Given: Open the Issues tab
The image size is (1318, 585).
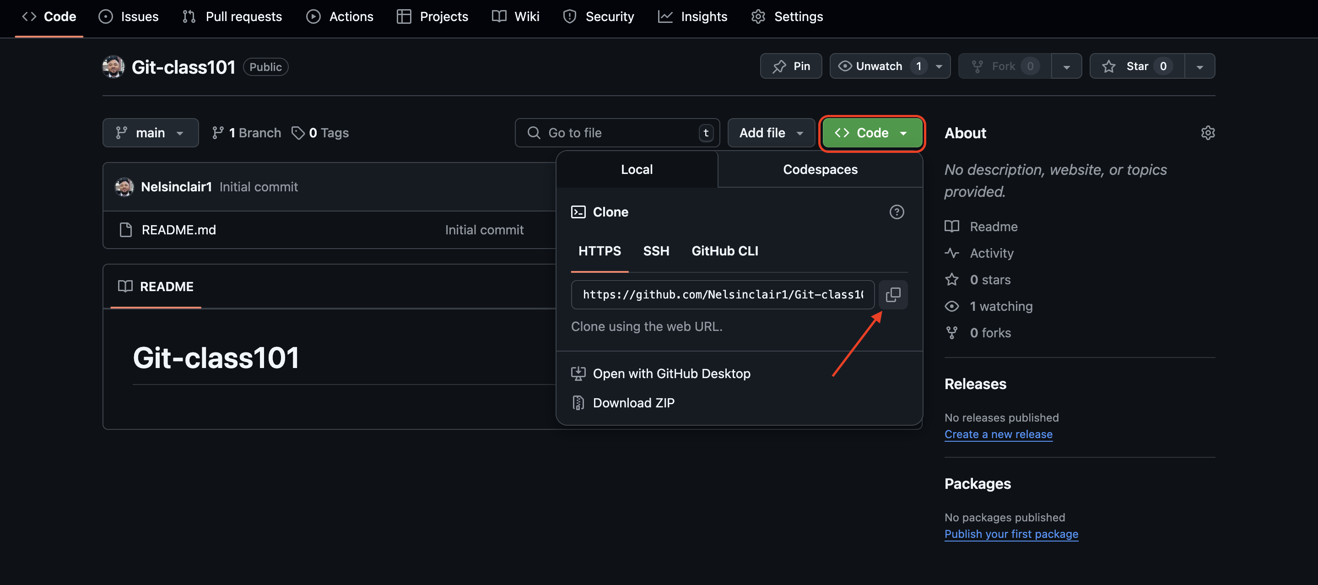Looking at the screenshot, I should pos(129,16).
